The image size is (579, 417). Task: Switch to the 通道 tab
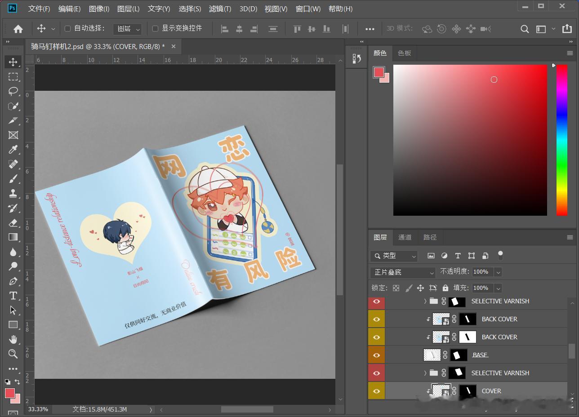[x=405, y=237]
